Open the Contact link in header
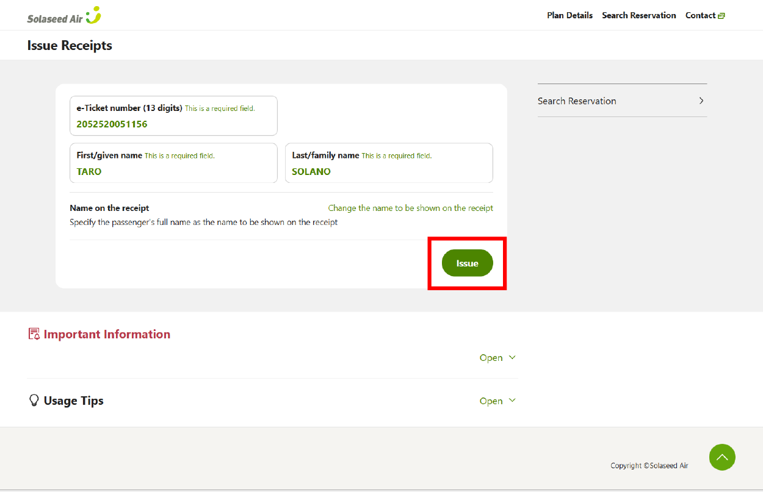Viewport: 763px width, 492px height. [x=700, y=15]
